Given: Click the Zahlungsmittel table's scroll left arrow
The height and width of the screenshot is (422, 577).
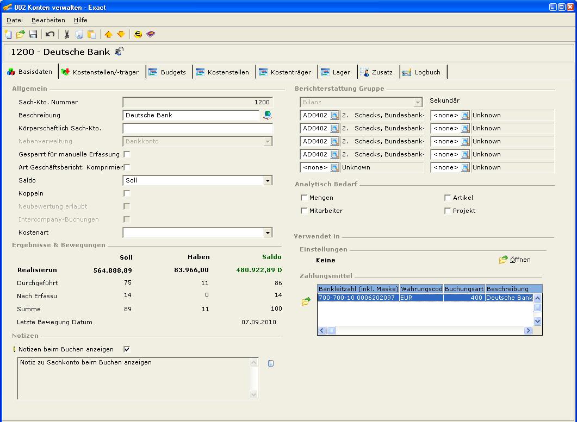Looking at the screenshot, I should (x=322, y=330).
